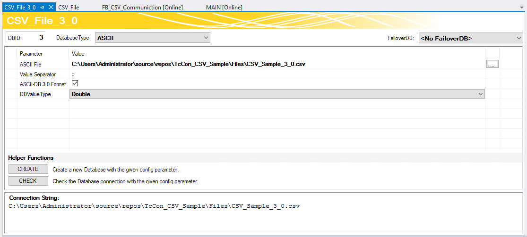The width and height of the screenshot is (527, 237).
Task: Click the DatabaseType label
Action: point(73,38)
